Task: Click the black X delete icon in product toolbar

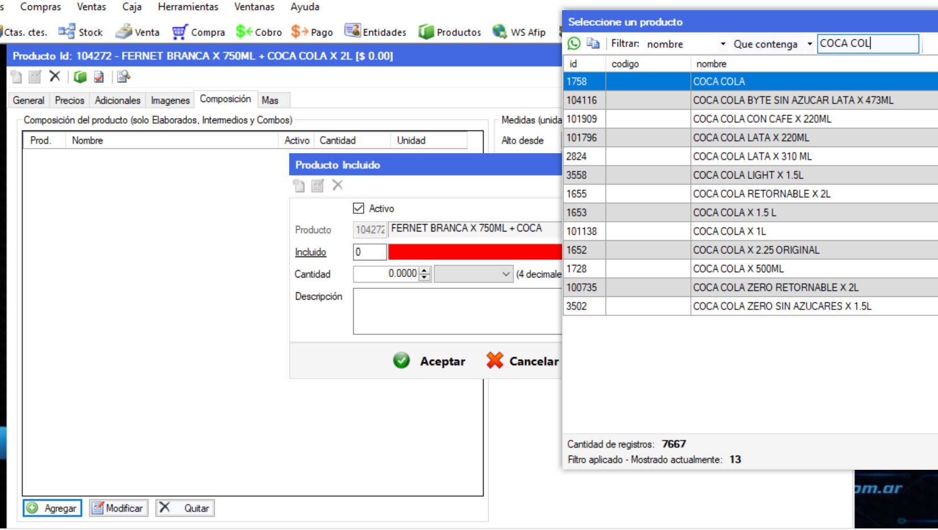Action: point(54,76)
